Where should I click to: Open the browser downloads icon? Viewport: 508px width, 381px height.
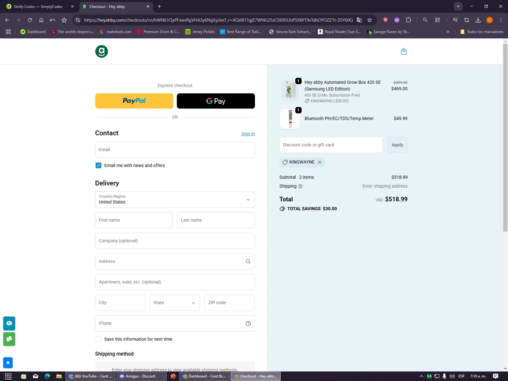[x=478, y=20]
